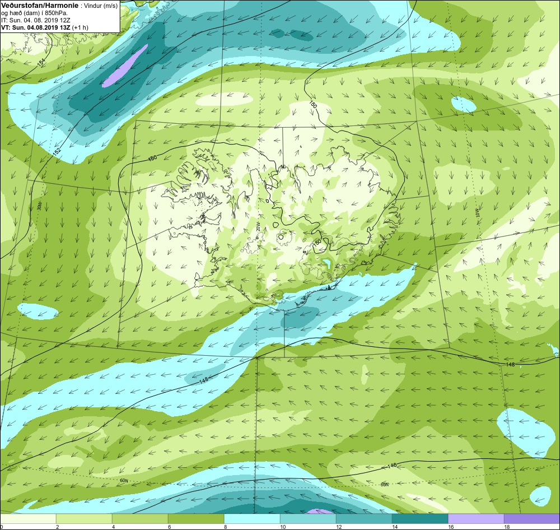Click the dark teal 14–16 m/s legend swatch
The width and height of the screenshot is (560, 530).
[420, 519]
